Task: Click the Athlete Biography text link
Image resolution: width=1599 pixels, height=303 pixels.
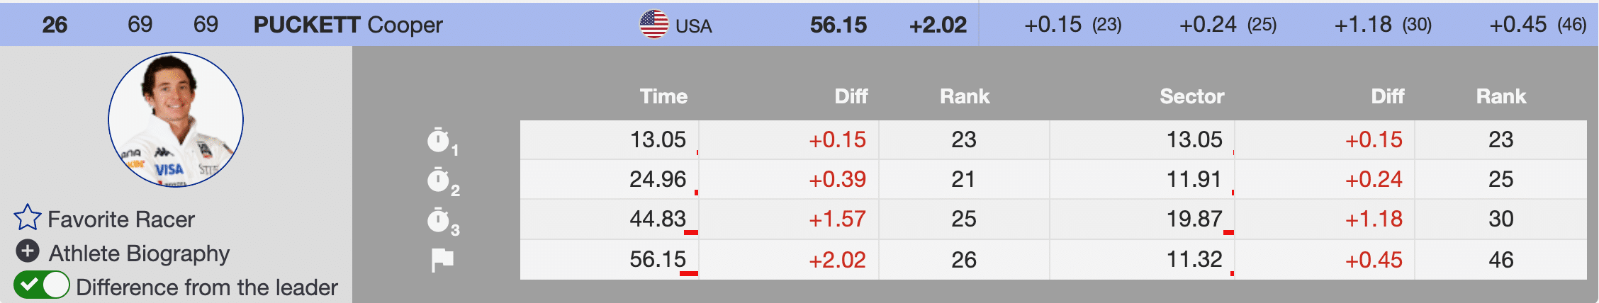Action: coord(139,253)
